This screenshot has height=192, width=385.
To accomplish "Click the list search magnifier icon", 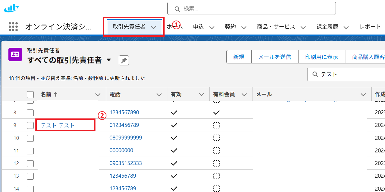I will coord(315,74).
